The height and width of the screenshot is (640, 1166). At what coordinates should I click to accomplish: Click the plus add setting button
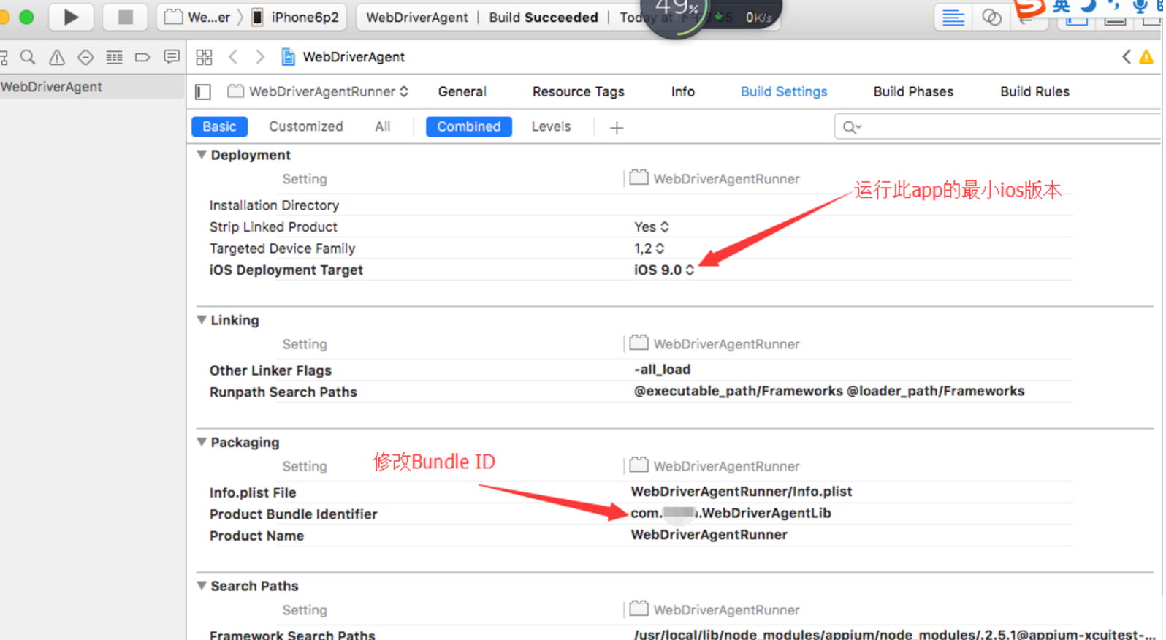coord(617,128)
